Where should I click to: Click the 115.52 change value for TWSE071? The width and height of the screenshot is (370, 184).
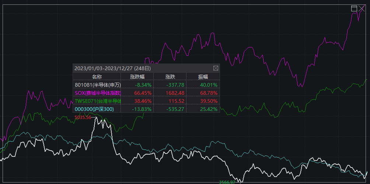pyautogui.click(x=176, y=101)
